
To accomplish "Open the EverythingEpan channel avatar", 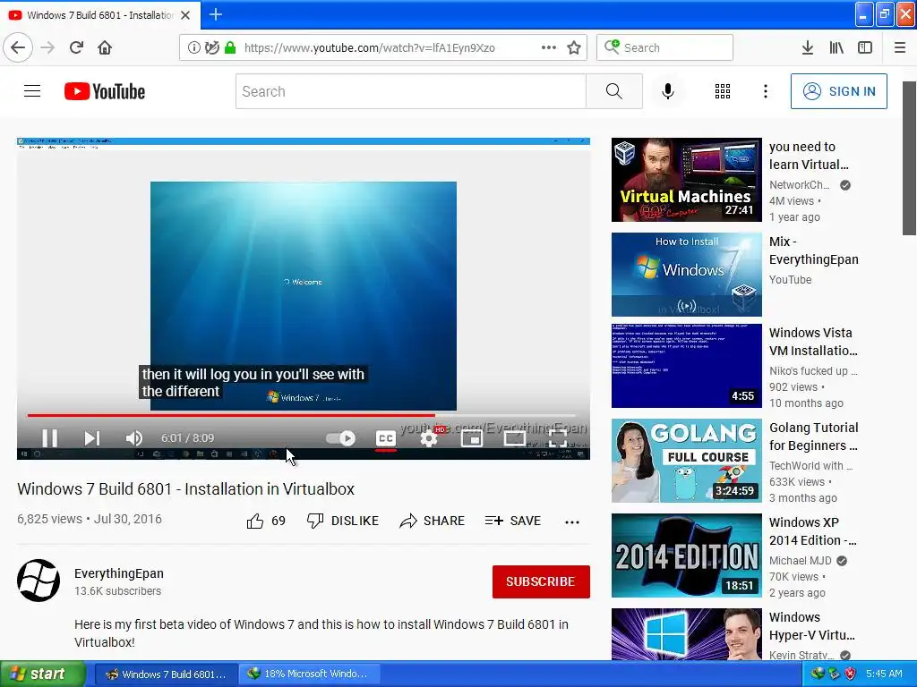I will [x=39, y=581].
